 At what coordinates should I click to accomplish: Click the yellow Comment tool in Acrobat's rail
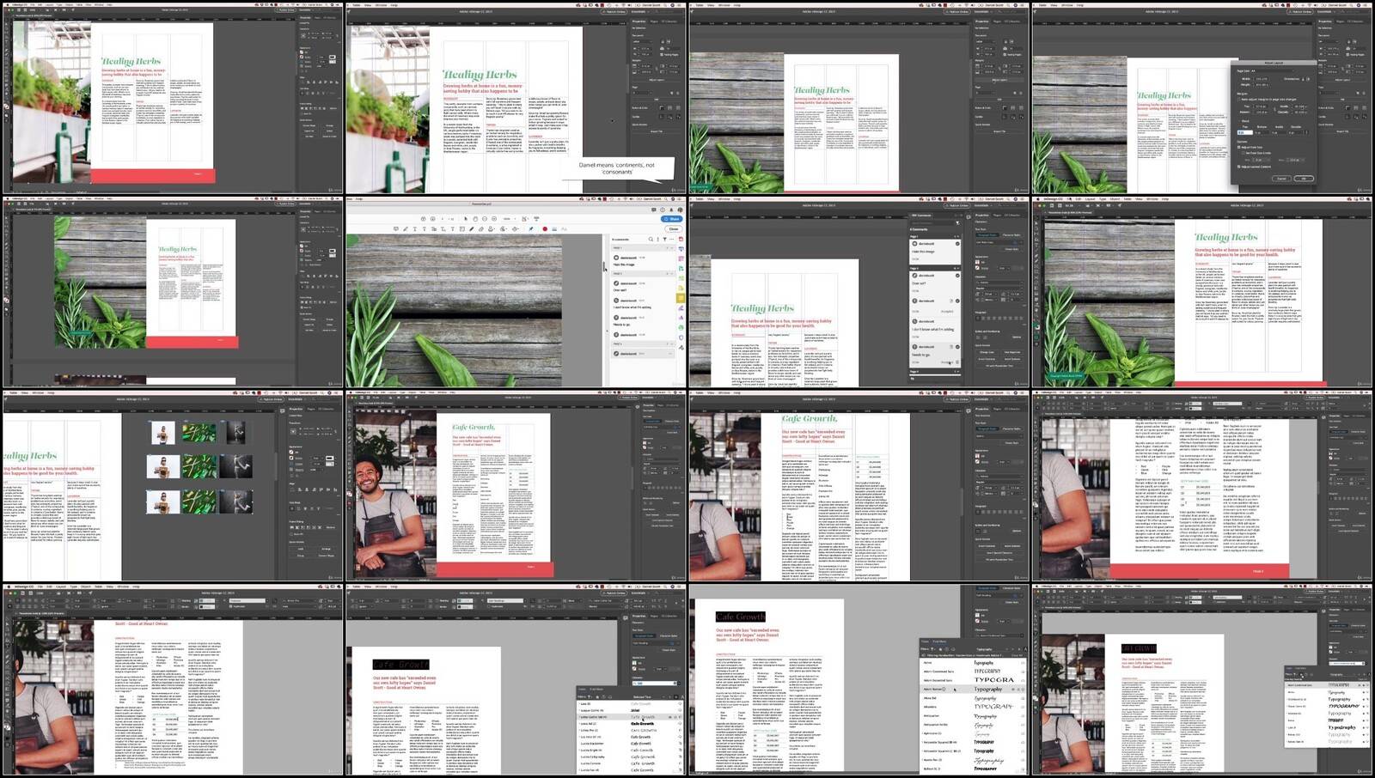point(680,298)
